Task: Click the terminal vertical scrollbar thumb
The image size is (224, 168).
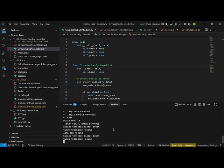Action: (223, 139)
